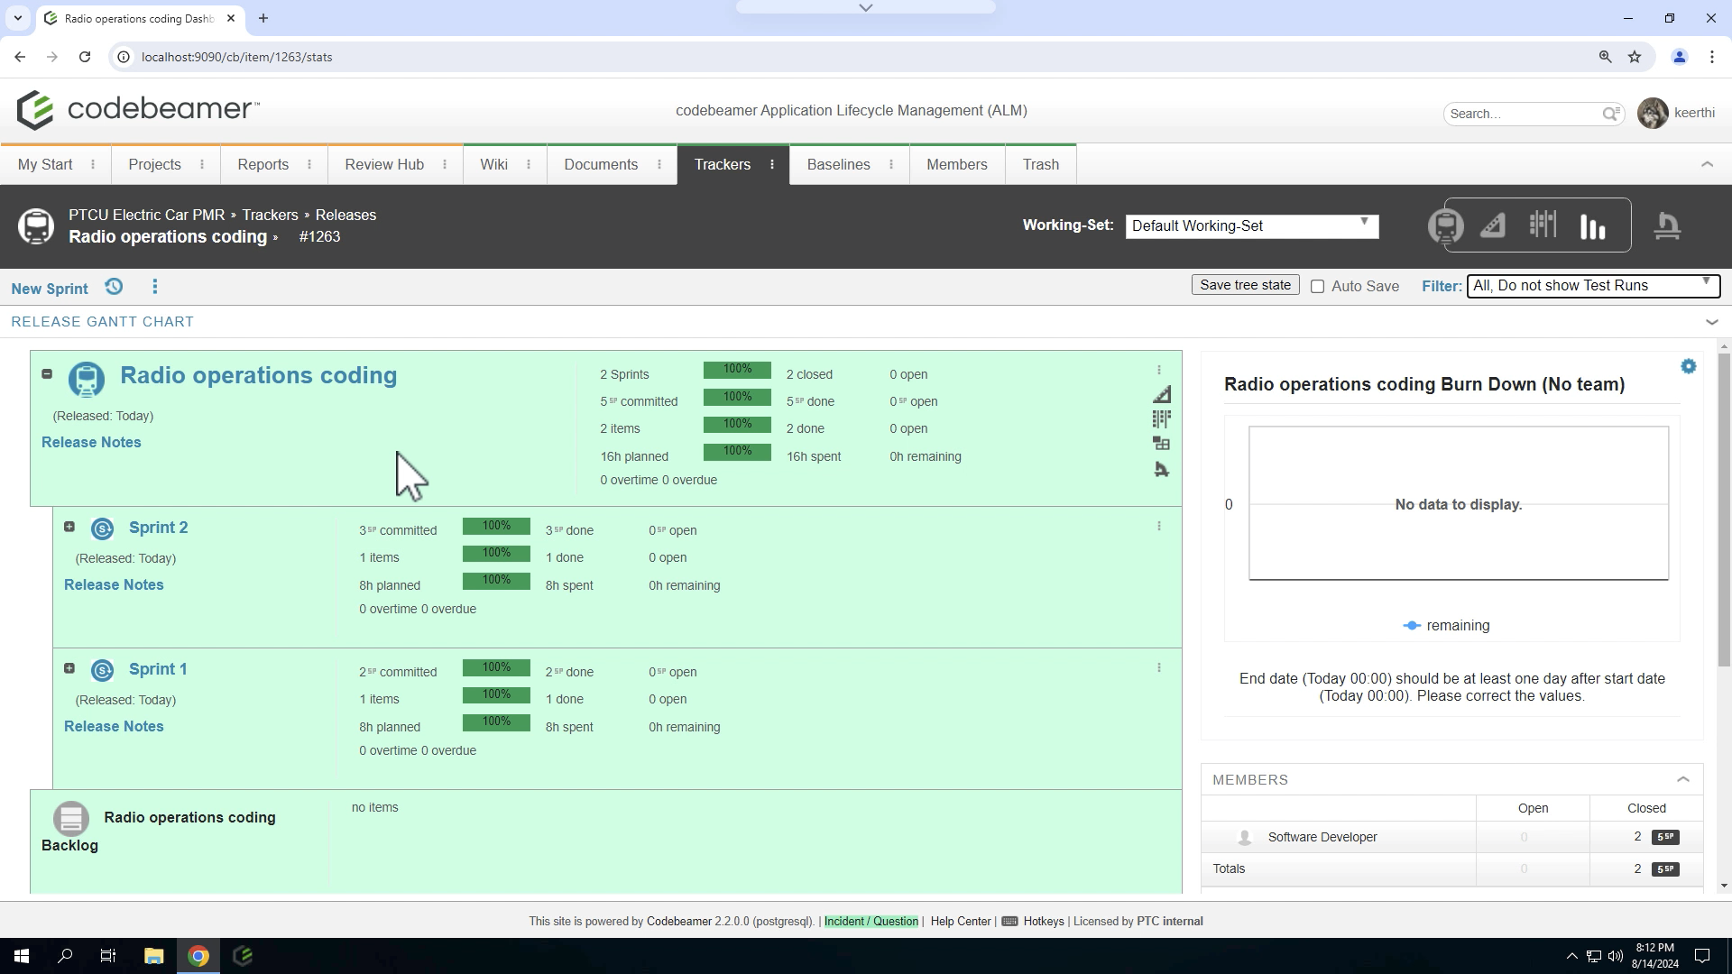Open Release Notes for Sprint 2

click(x=114, y=584)
